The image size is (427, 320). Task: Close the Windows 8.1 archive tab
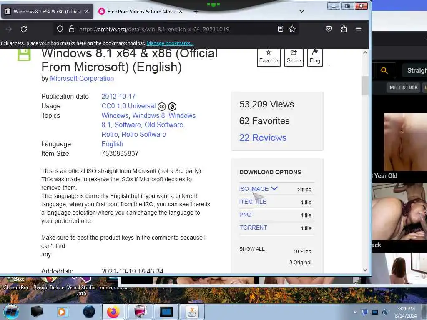[x=87, y=11]
